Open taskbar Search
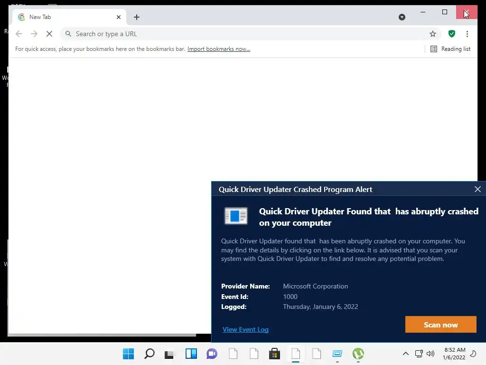 coord(150,354)
